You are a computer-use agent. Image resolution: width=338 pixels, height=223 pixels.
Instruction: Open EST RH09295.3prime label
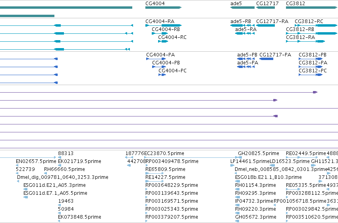pos(255,193)
